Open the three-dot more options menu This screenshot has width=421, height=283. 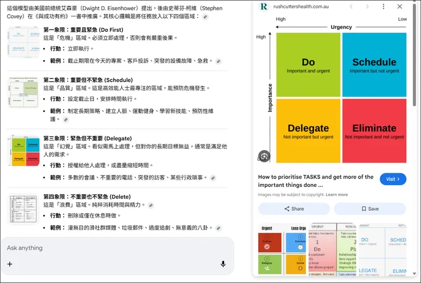pos(383,6)
